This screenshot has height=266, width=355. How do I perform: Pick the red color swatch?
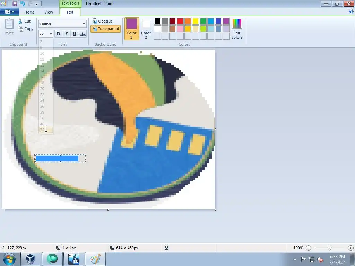pyautogui.click(x=180, y=21)
